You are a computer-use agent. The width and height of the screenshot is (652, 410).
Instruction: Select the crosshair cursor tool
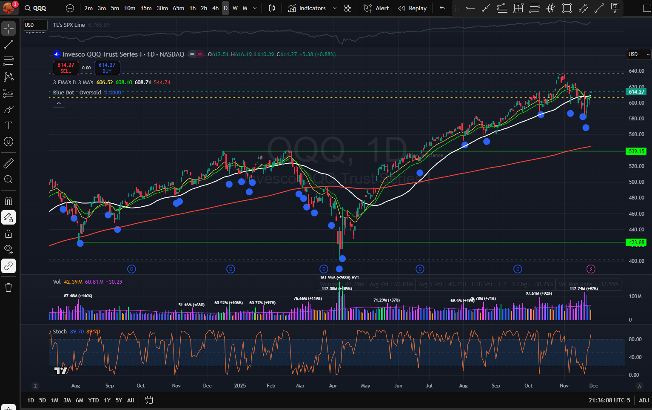(9, 28)
